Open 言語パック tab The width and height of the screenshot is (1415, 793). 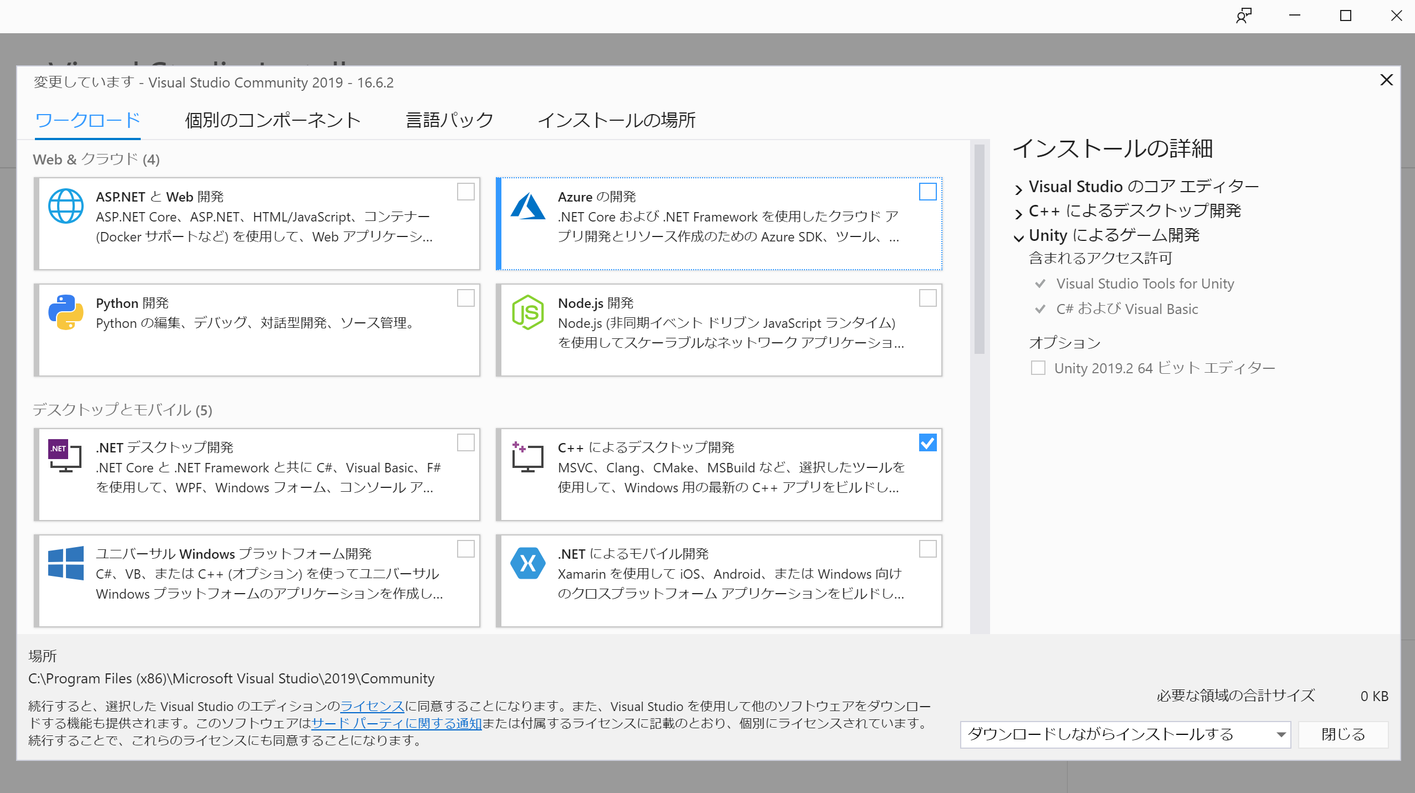[x=449, y=120]
